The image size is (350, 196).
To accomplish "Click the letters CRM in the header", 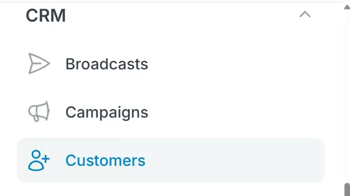I will tap(46, 15).
